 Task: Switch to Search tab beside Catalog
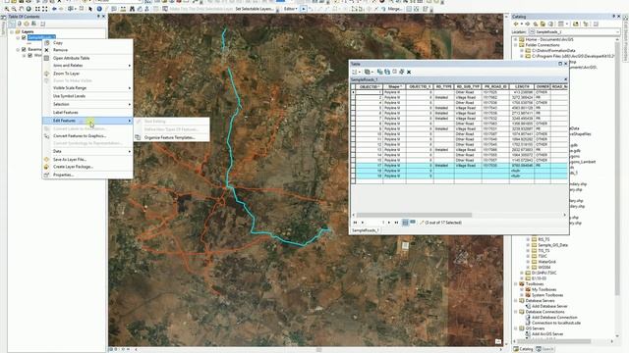(544, 349)
